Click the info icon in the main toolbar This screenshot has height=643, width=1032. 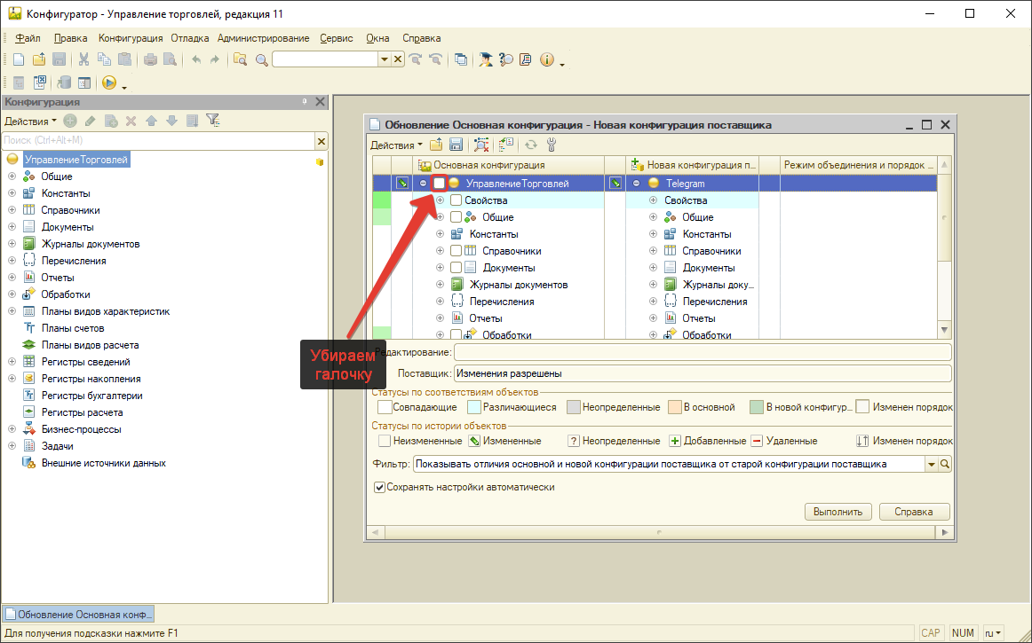546,59
